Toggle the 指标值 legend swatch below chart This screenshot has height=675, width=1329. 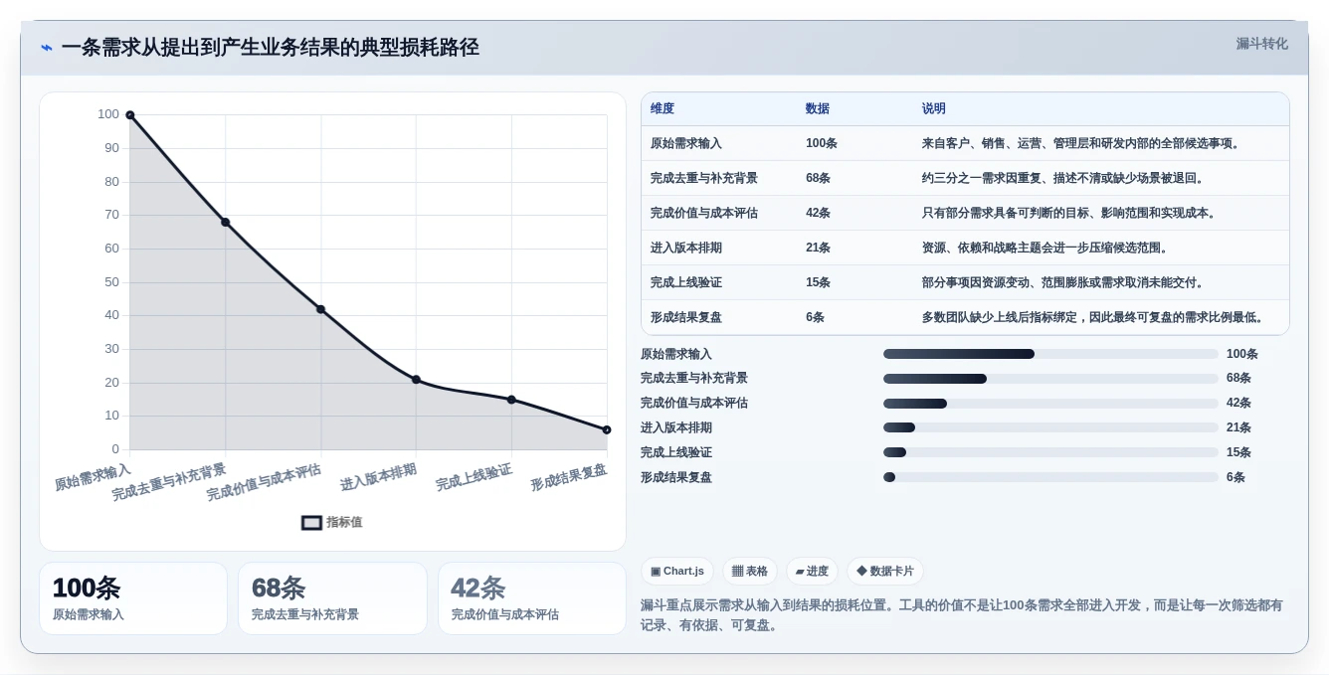click(312, 522)
